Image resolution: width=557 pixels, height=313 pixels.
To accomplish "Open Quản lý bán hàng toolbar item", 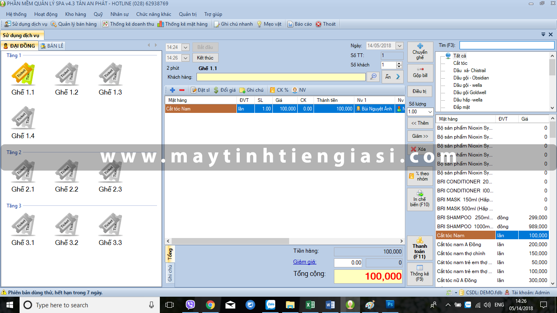I will (74, 24).
